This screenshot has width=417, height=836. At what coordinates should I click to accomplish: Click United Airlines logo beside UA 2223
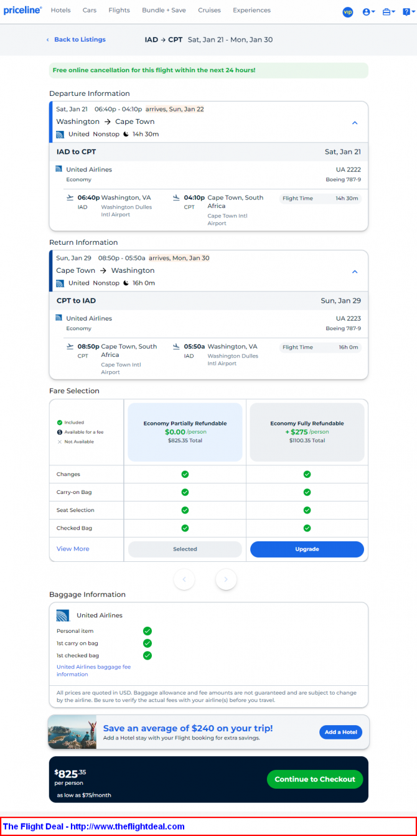tap(59, 318)
